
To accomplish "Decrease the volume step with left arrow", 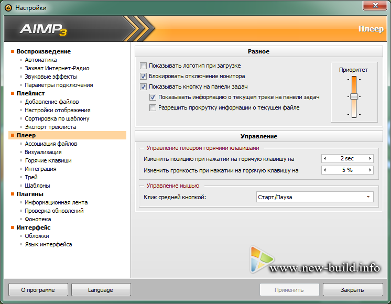I will pos(324,170).
